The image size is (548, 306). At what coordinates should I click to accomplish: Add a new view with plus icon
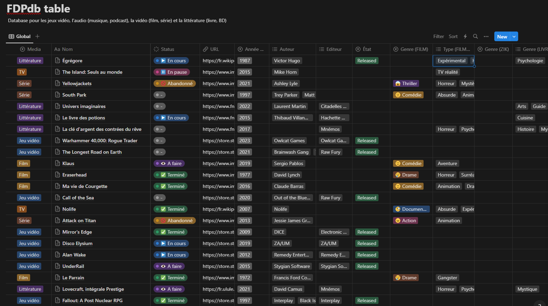[37, 36]
